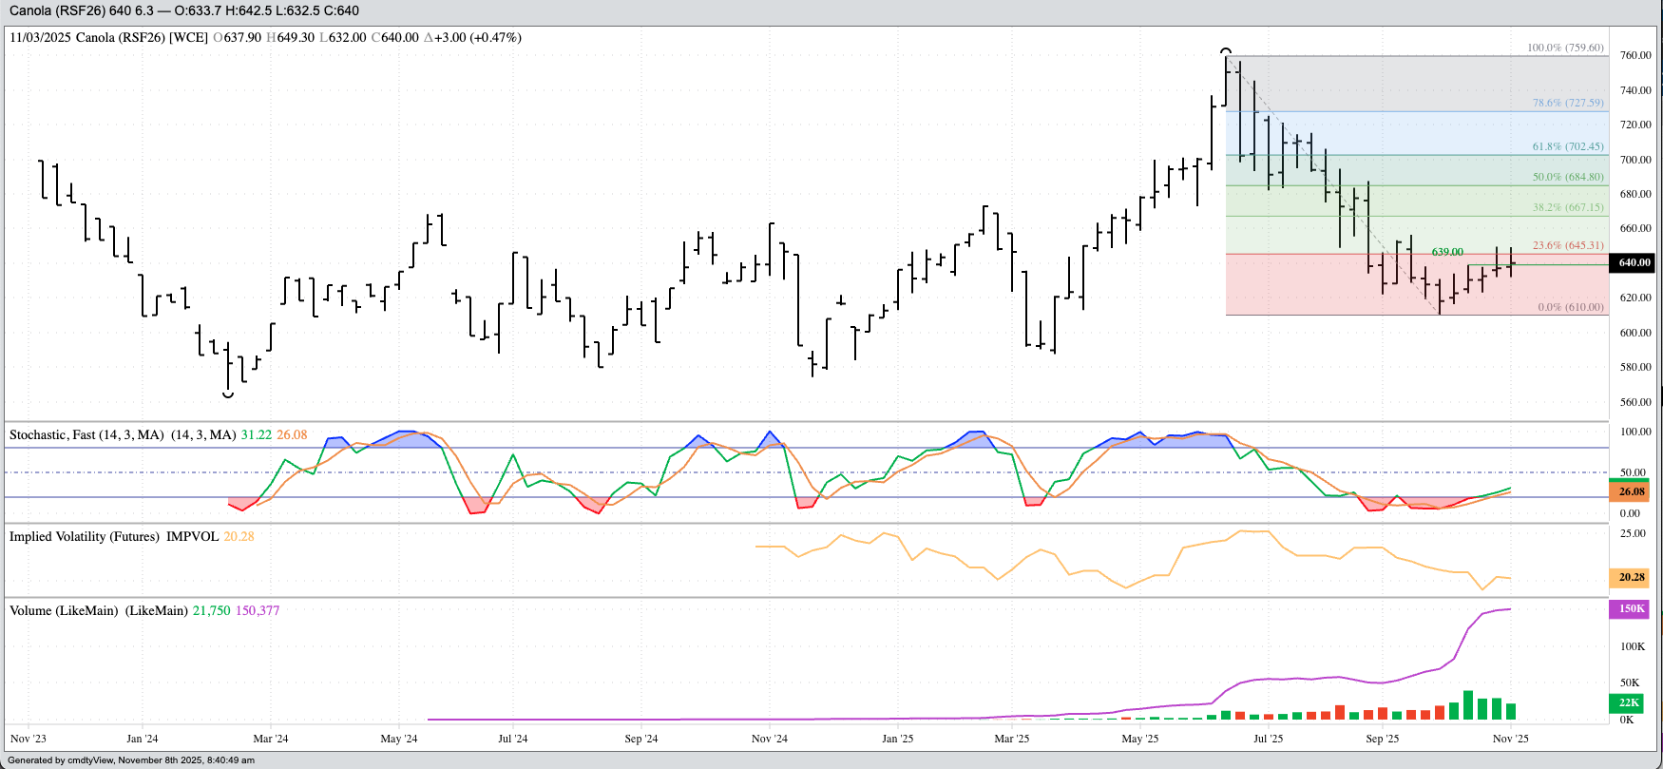Click the low marker arc under the early 2024 bottom
Viewport: 1663px width, 769px height.
point(228,394)
